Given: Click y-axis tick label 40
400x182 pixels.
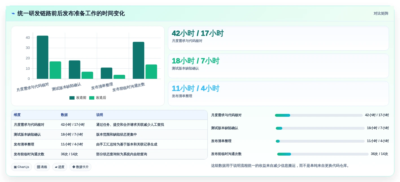Looking at the screenshot, I should 28,38.
